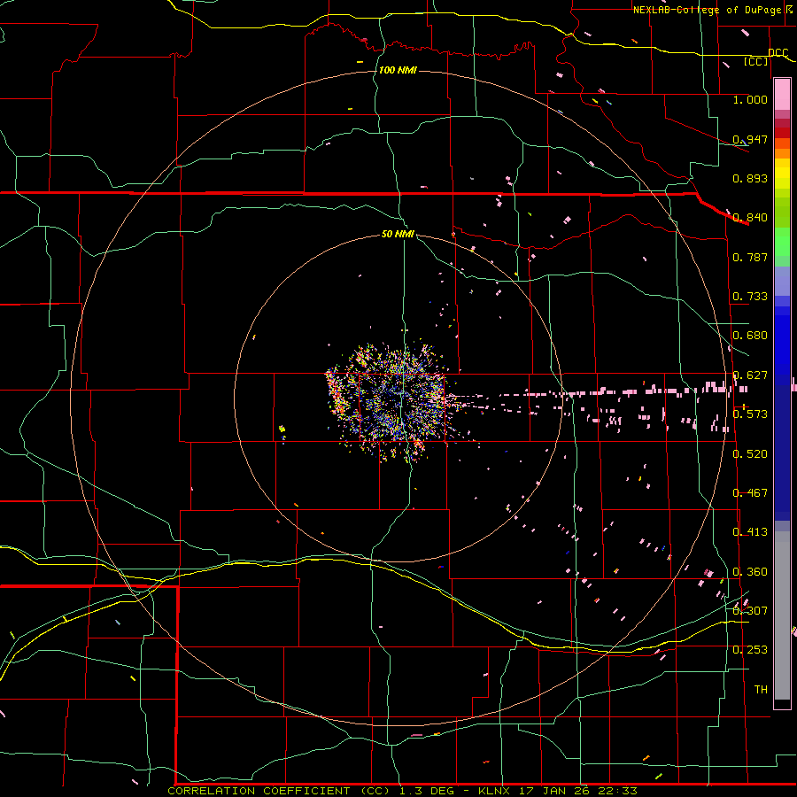This screenshot has width=797, height=797.
Task: Click the "0.840" legend value
Action: point(750,218)
